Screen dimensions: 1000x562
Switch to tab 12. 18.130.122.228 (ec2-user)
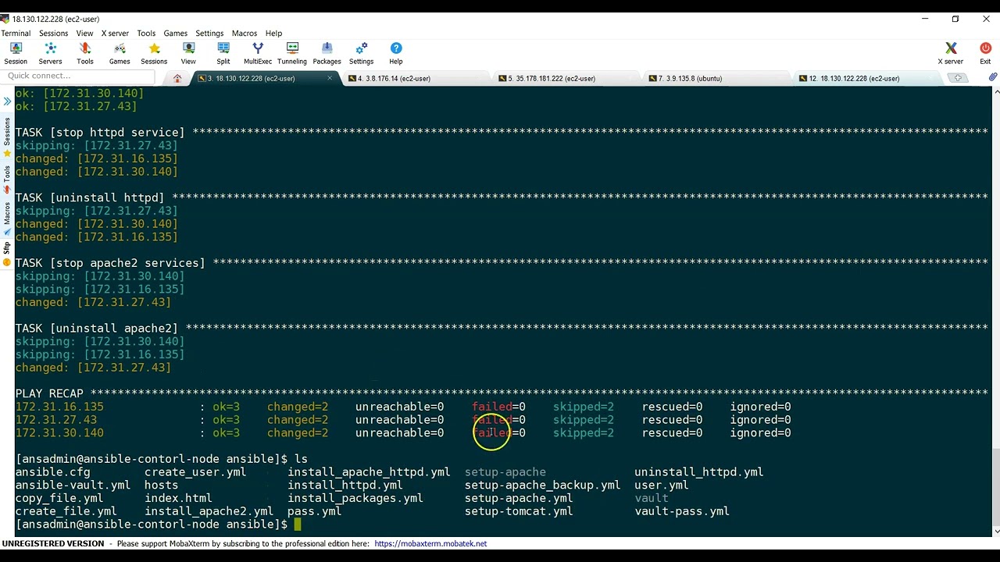coord(867,78)
